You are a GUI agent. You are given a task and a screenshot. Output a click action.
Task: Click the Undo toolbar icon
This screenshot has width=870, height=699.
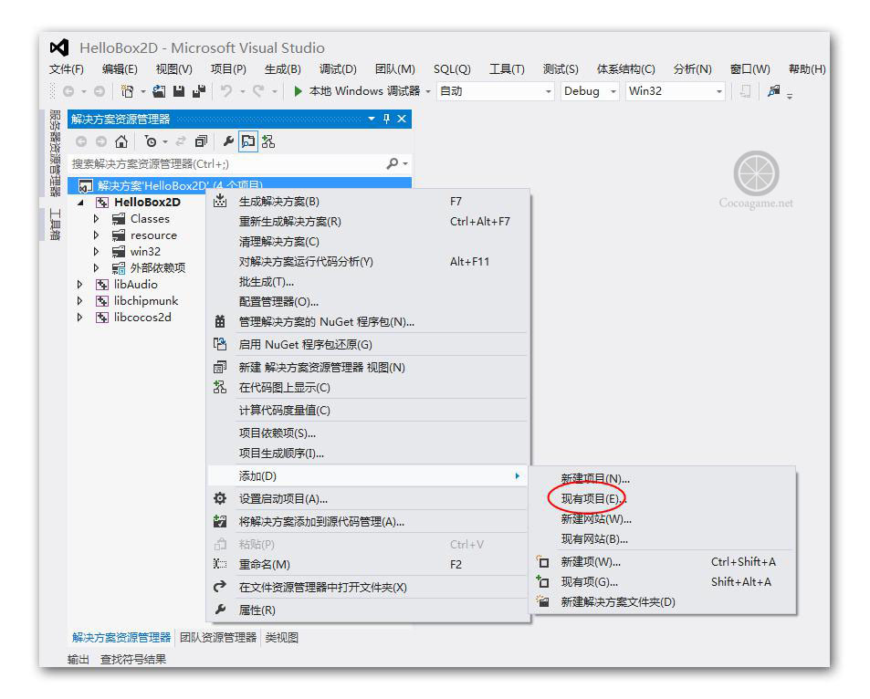pos(225,91)
